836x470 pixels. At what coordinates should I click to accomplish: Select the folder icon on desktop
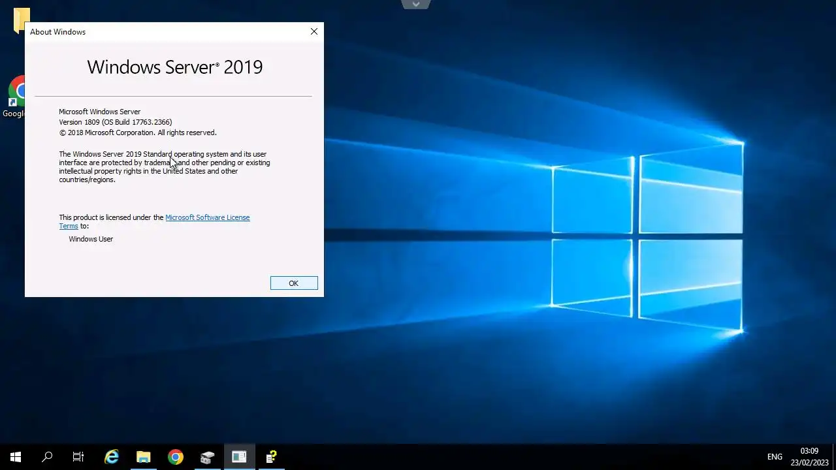click(21, 20)
